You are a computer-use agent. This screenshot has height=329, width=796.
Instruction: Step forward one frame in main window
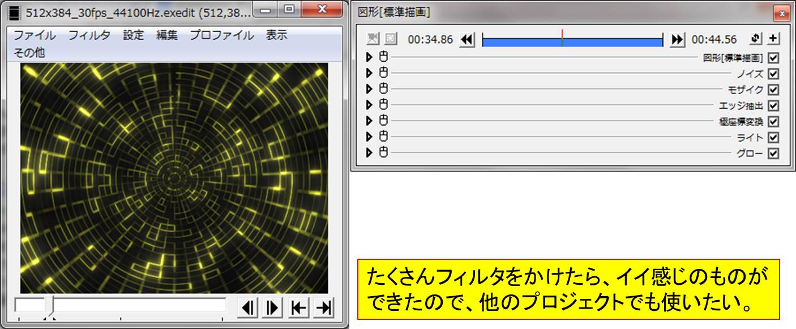(x=272, y=307)
